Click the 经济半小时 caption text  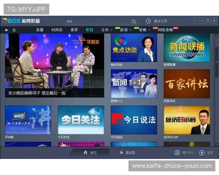[171, 137]
